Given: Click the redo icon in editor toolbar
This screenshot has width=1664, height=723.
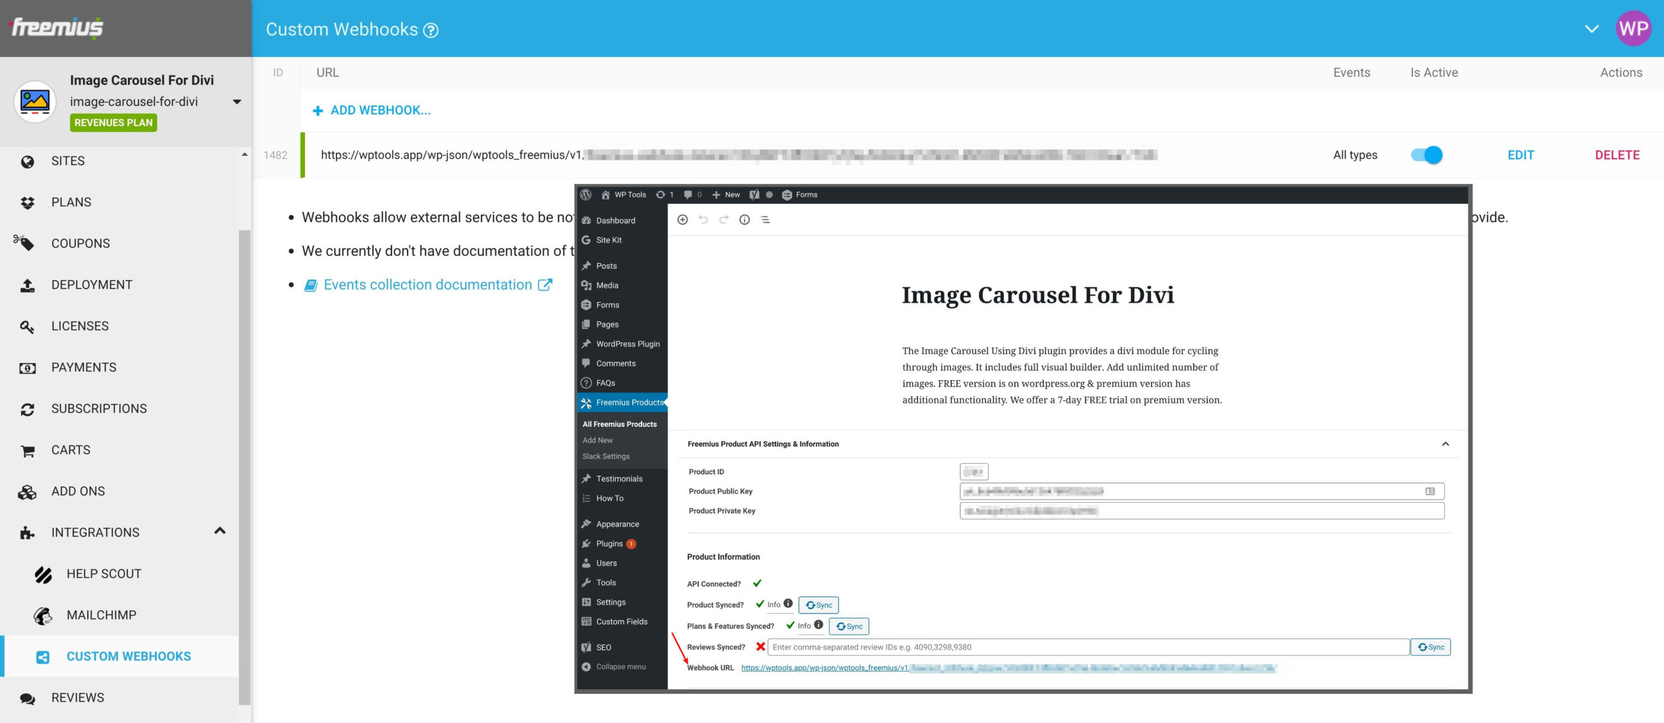Looking at the screenshot, I should (723, 220).
